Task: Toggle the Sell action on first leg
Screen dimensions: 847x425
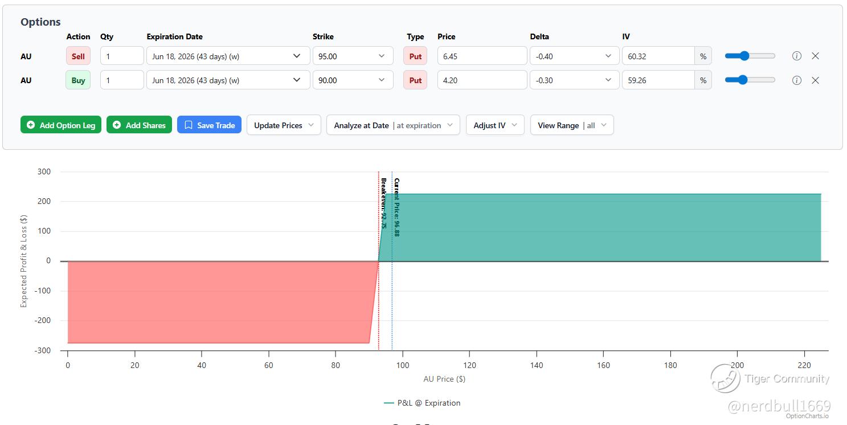Action: click(x=78, y=56)
